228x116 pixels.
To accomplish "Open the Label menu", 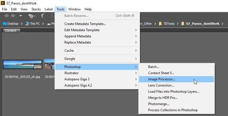I will (49, 9).
